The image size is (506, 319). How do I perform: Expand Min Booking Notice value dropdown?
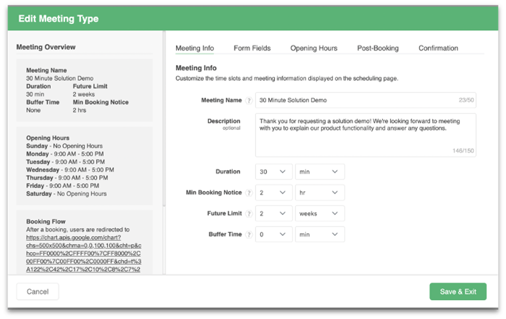click(x=273, y=193)
